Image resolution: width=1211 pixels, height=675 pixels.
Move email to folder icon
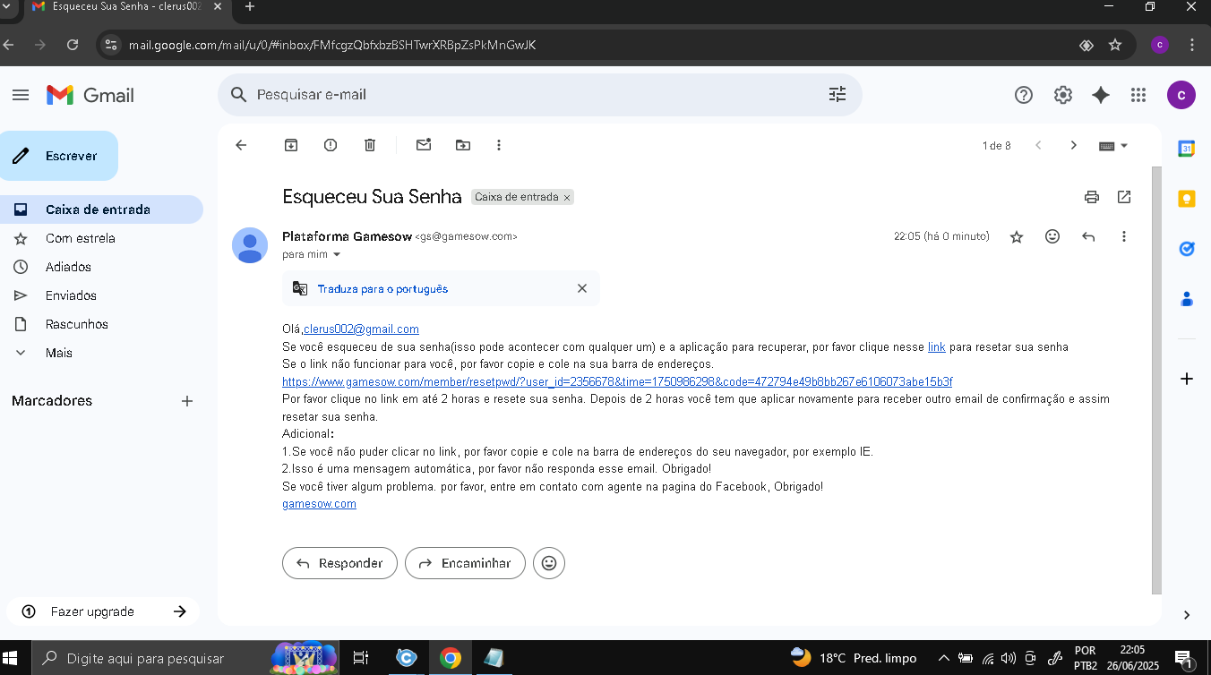tap(463, 145)
